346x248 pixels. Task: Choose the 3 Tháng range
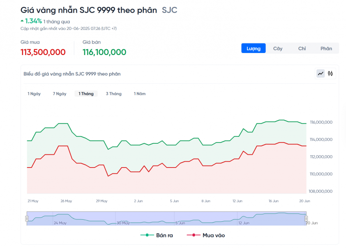click(x=114, y=94)
